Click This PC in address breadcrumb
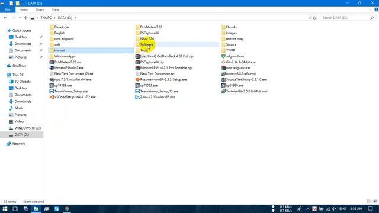This screenshot has height=213, width=379. click(x=46, y=18)
